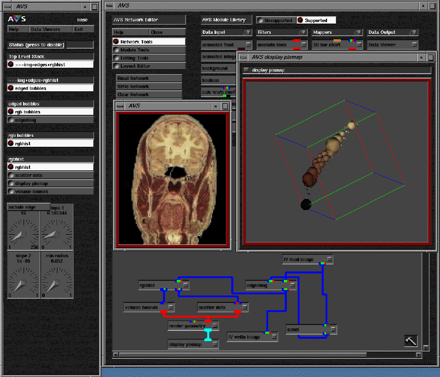440x377 pixels.
Task: Open the window menu of the left AVS panel
Action: (x=8, y=7)
